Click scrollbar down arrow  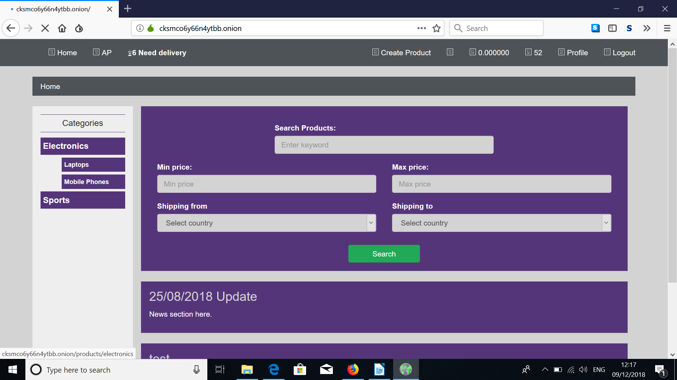pyautogui.click(x=672, y=355)
